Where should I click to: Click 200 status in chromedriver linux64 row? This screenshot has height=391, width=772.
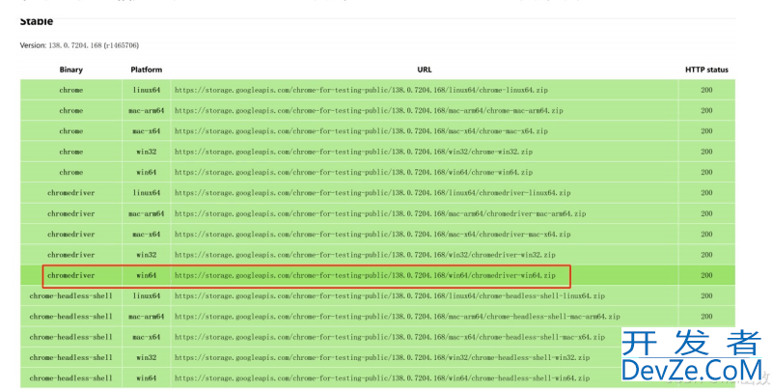[x=706, y=193]
